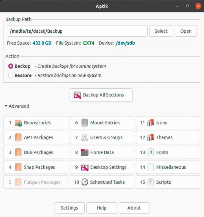Minimize the Aptik window
204x217 pixels.
point(177,6)
